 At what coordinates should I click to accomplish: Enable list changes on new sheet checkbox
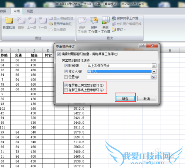[66, 90]
